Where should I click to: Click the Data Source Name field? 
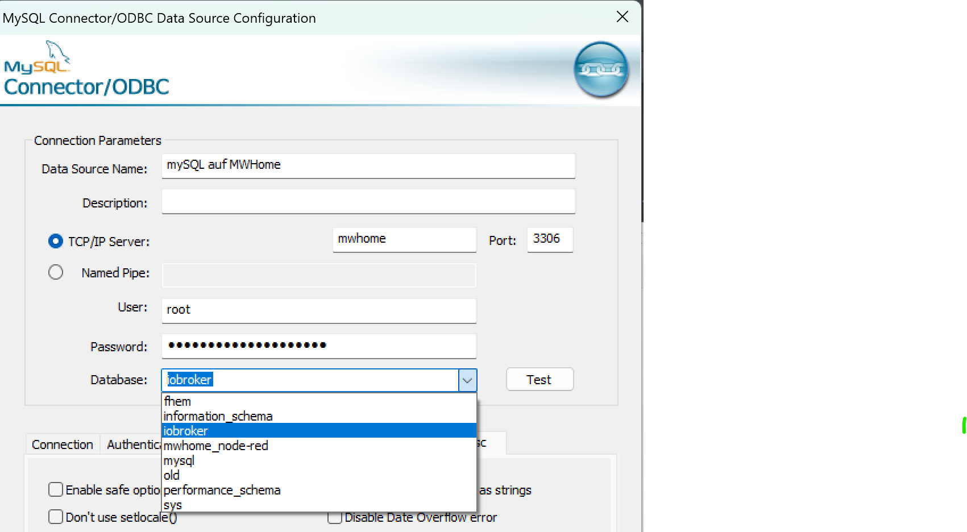click(368, 165)
